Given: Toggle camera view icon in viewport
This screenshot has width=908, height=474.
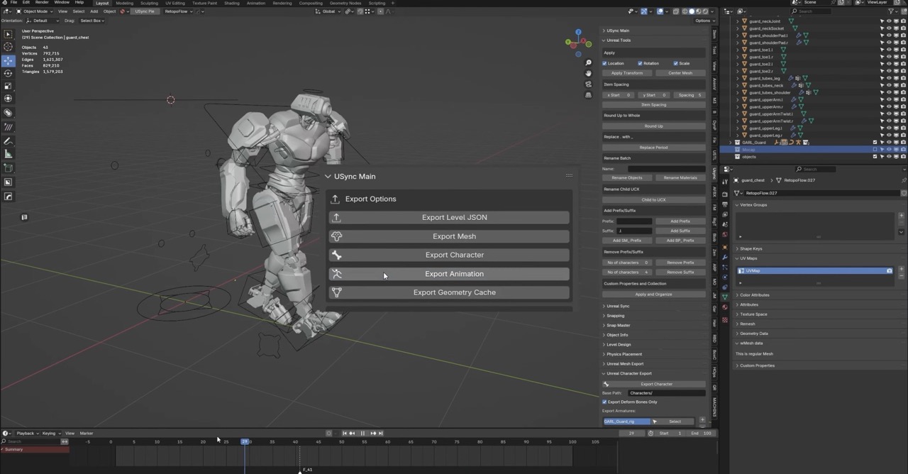Looking at the screenshot, I should tap(588, 84).
